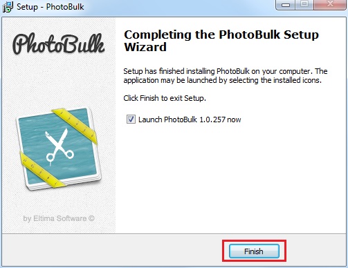Click the grey footer bar beside Finish
348x268 pixels.
coord(111,251)
